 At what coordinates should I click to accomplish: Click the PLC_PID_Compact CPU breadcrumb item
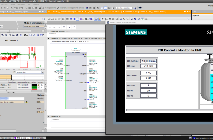click(x=103, y=12)
